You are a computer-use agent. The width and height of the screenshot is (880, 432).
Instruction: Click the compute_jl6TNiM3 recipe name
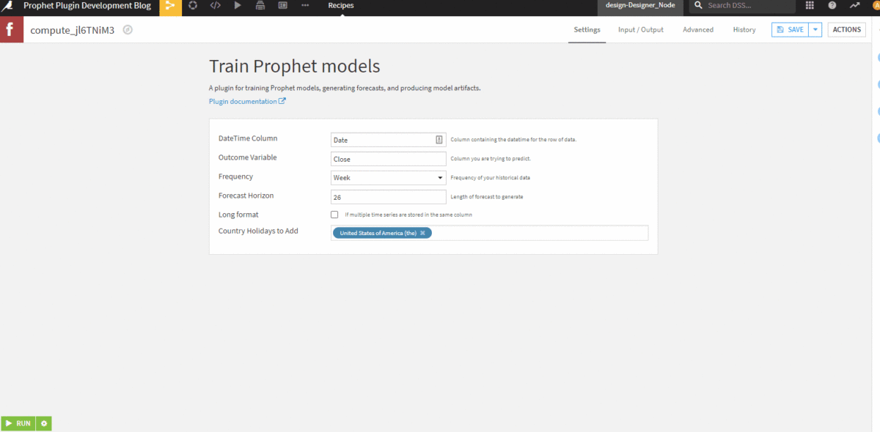tap(73, 30)
